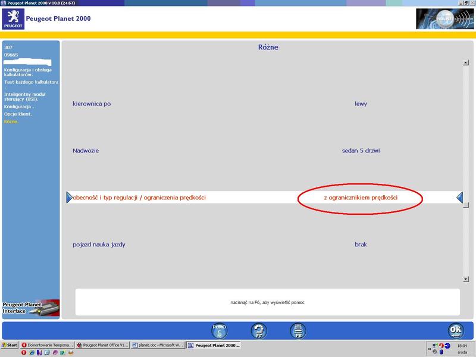476x357 pixels.
Task: Select 'sedan 5 drzwi' body value
Action: (x=361, y=151)
